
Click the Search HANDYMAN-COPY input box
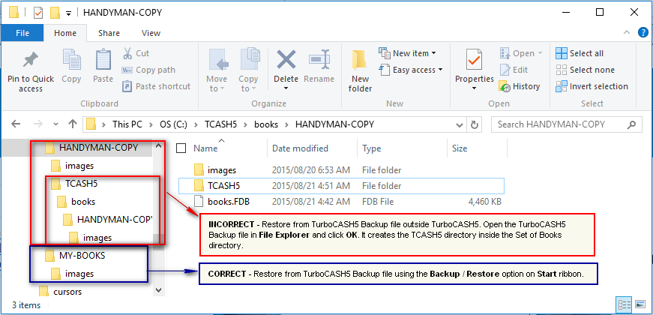(562, 124)
